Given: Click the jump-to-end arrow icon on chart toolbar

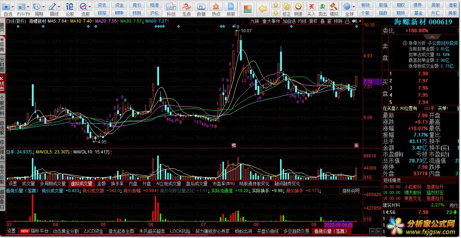Looking at the screenshot, I should point(354,21).
